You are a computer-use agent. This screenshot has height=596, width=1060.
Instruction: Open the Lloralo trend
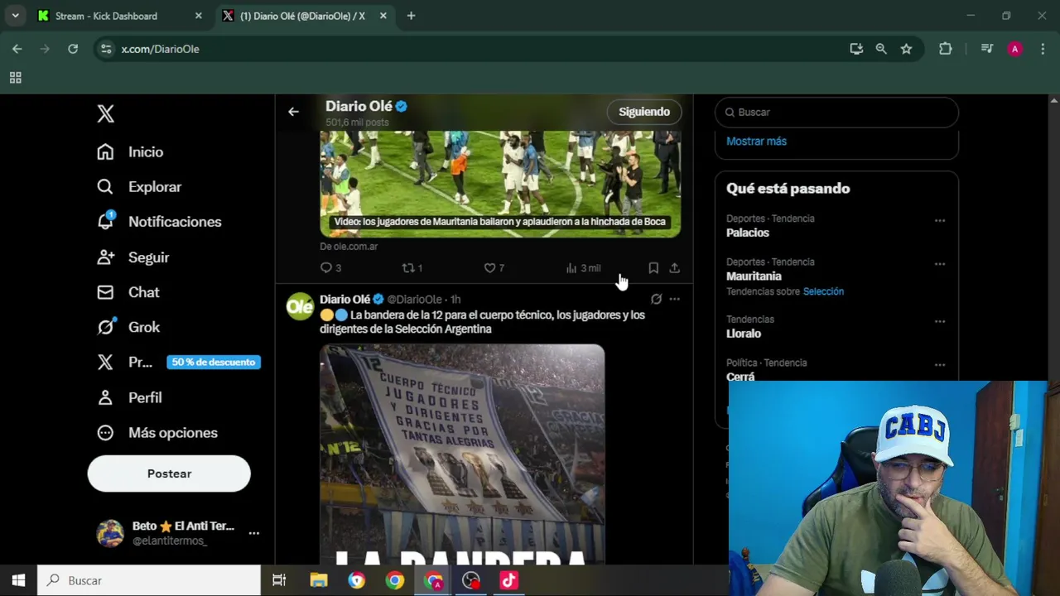(x=744, y=334)
